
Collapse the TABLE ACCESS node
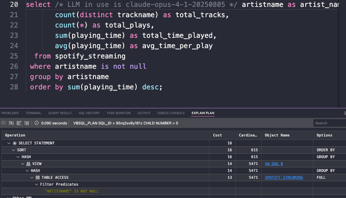(x=32, y=178)
